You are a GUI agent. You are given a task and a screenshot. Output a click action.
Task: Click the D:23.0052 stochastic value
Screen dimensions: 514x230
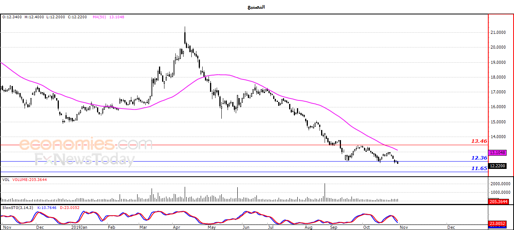click(70, 207)
